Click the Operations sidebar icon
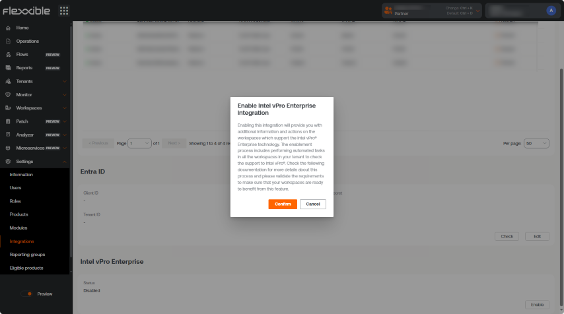 (x=9, y=42)
